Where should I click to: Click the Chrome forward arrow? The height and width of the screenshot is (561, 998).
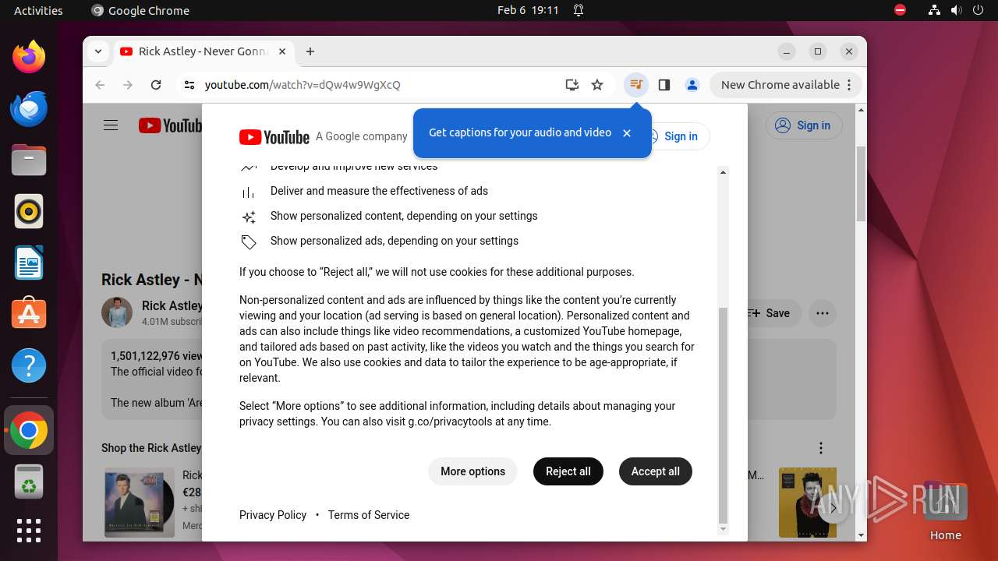128,85
